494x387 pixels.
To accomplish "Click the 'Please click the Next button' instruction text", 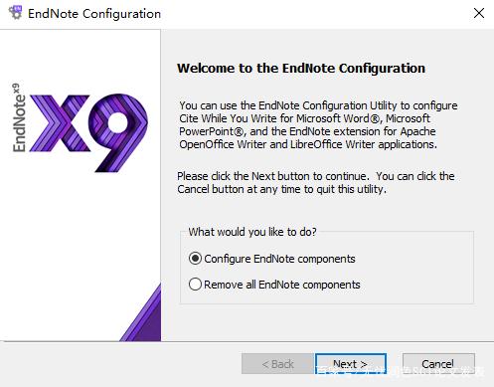I will 316,182.
